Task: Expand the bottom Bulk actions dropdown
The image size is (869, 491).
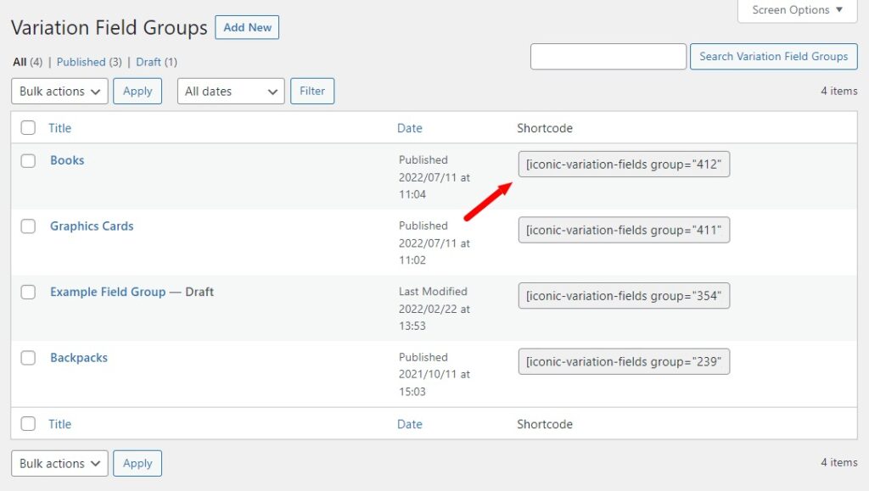Action: 58,463
